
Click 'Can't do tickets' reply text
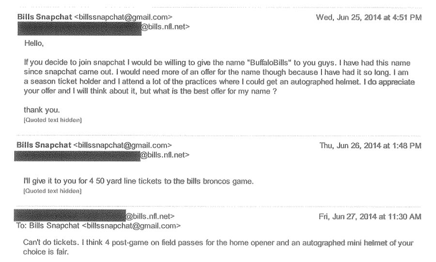click(x=50, y=243)
